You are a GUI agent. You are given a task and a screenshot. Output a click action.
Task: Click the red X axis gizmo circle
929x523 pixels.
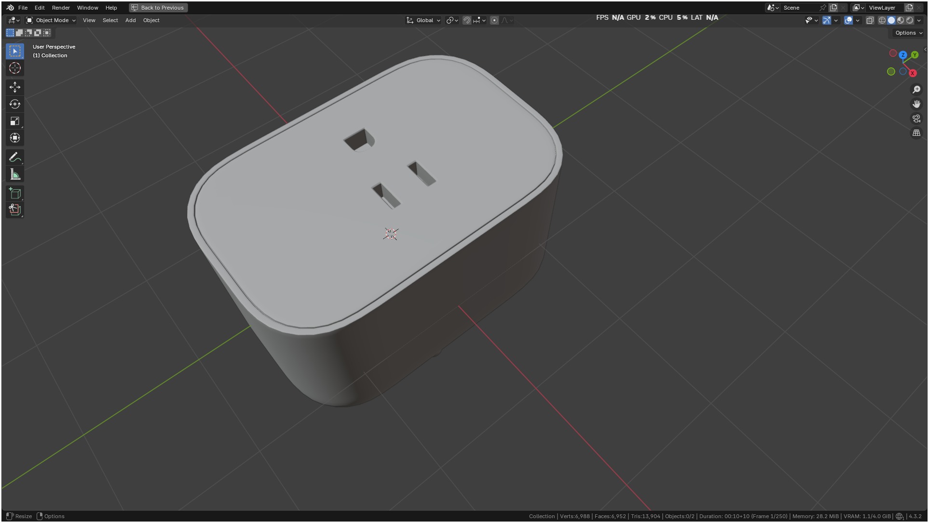[x=913, y=73]
